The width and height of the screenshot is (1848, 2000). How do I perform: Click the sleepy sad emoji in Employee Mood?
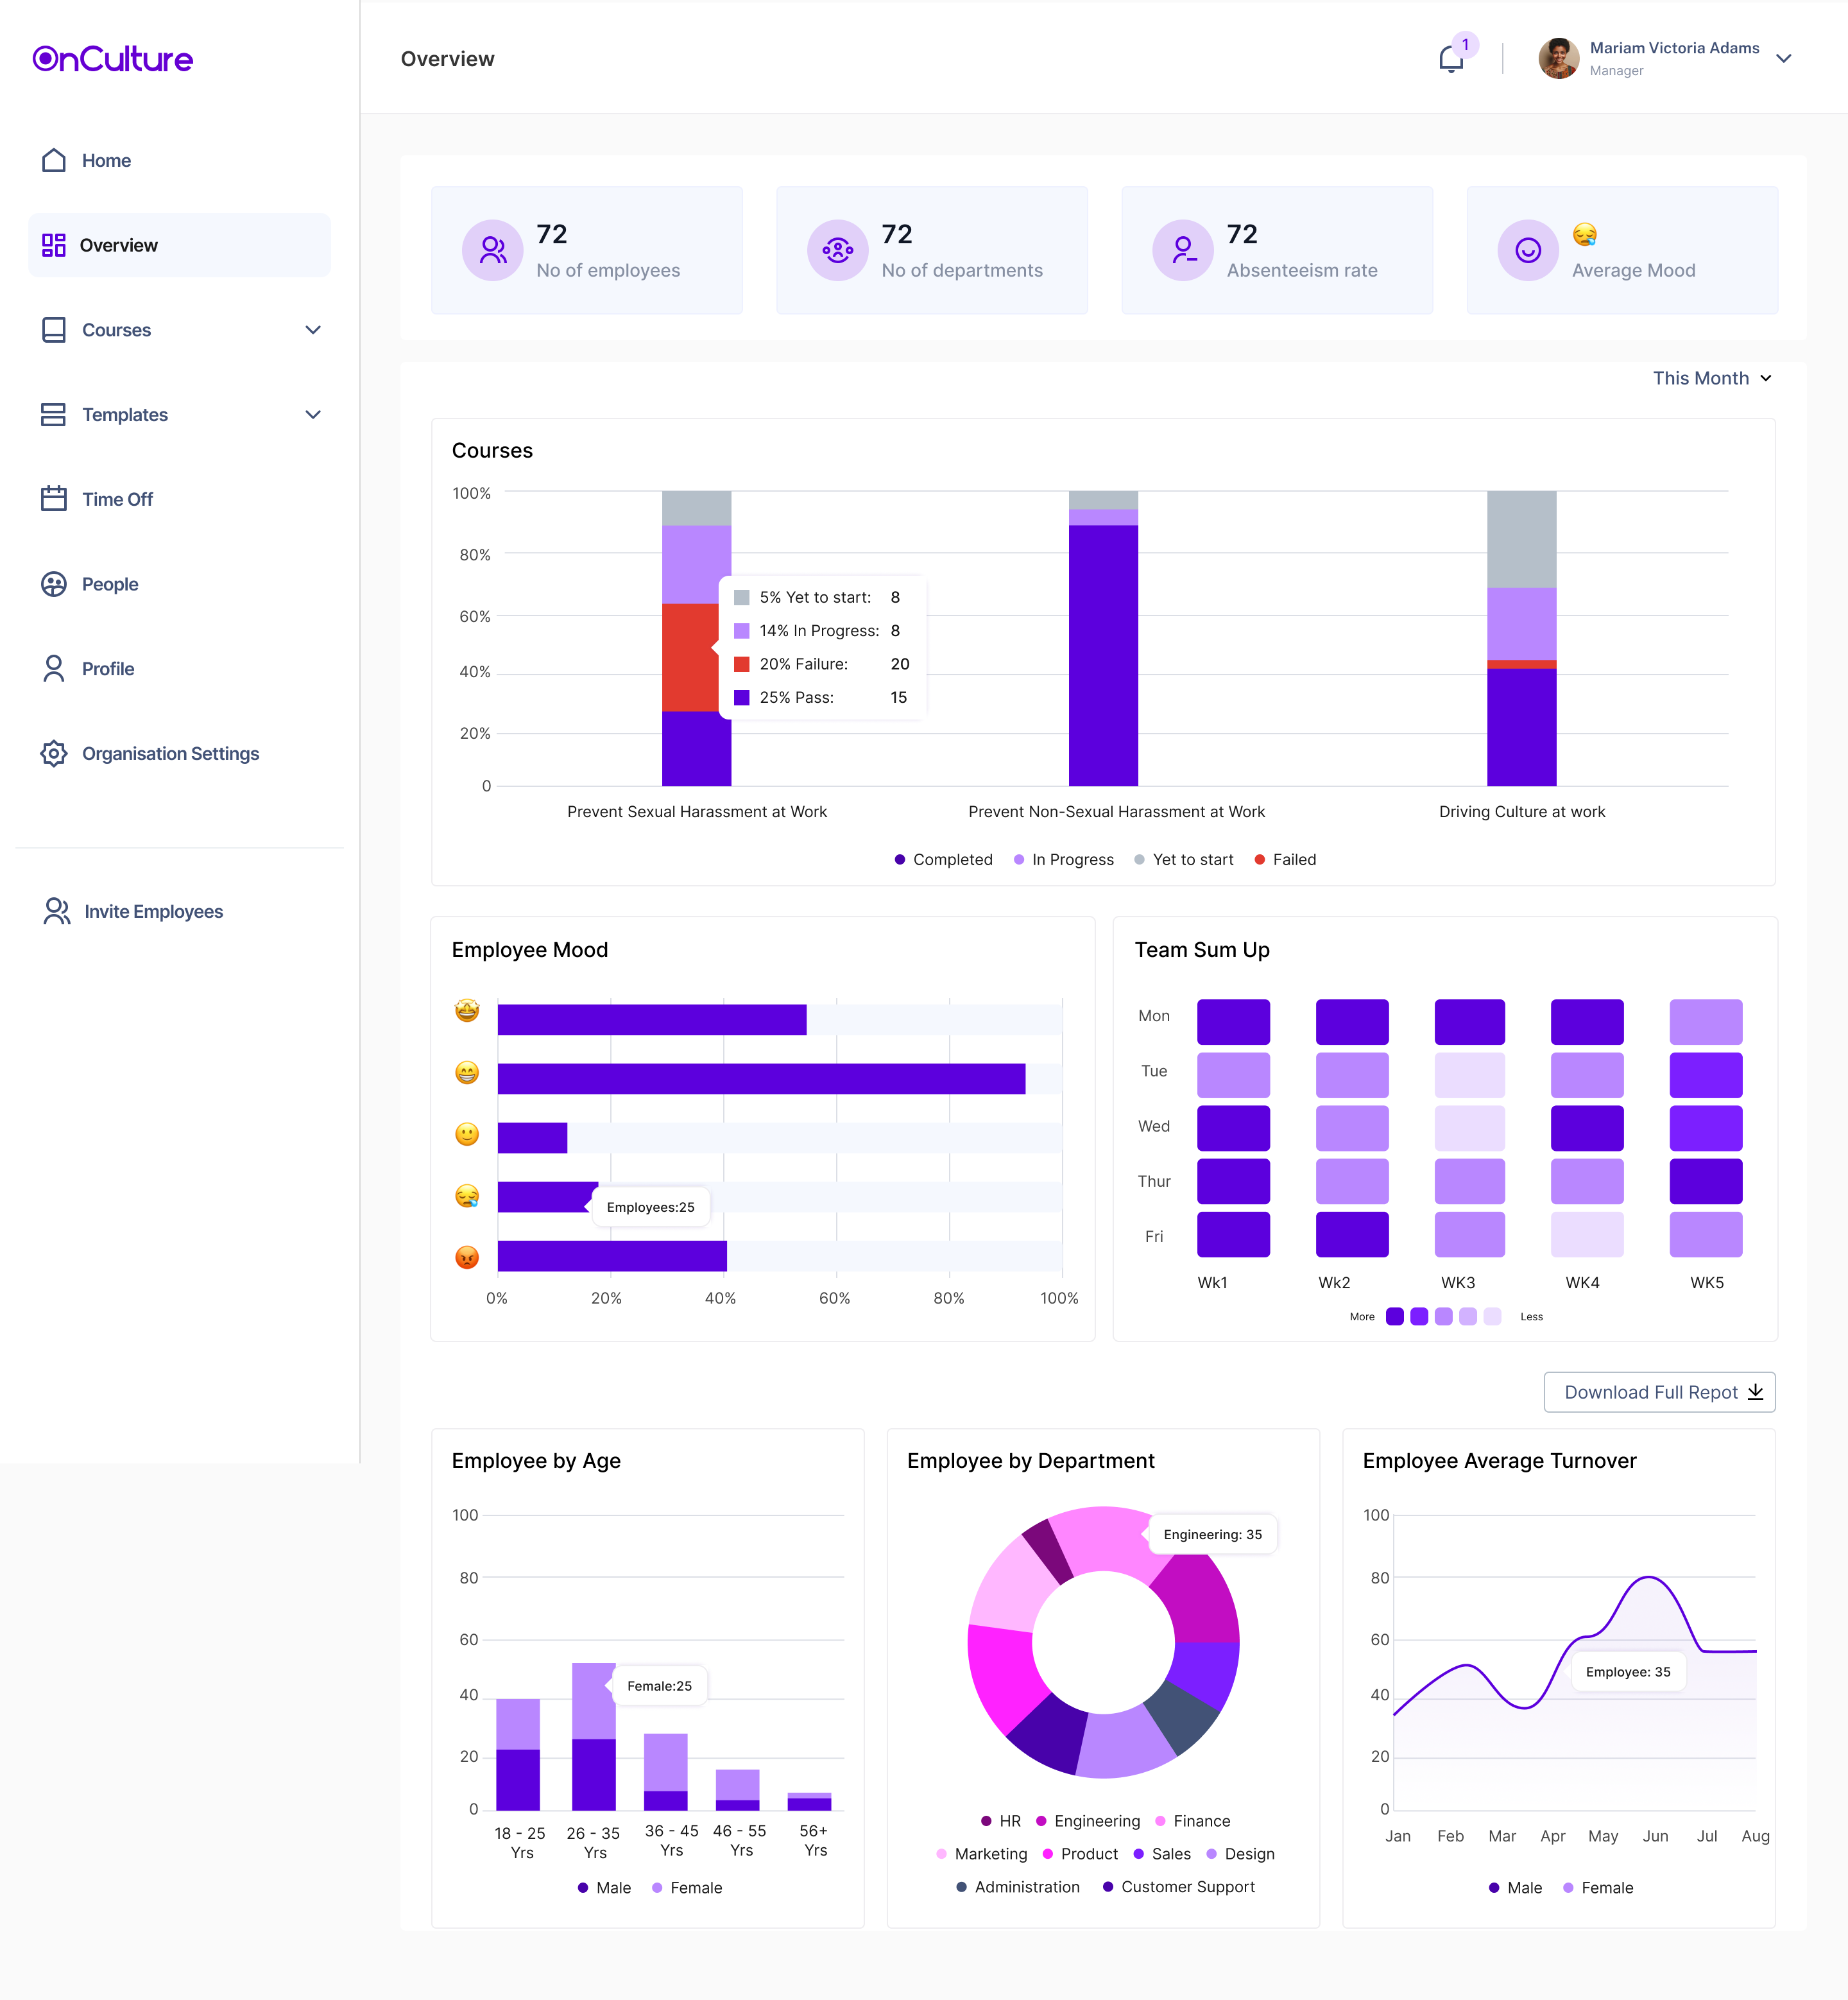click(467, 1196)
